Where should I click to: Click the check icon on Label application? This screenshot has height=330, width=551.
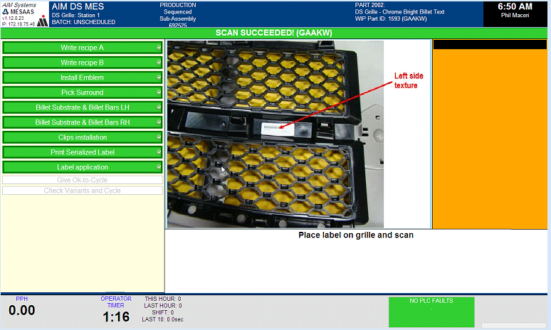[159, 167]
